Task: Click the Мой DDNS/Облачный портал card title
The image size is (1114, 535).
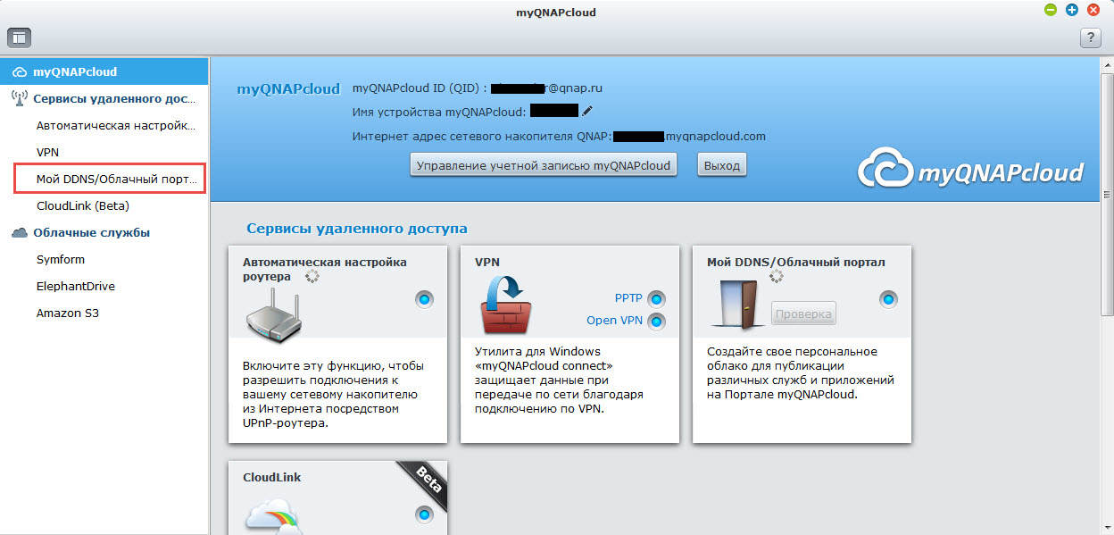Action: click(x=795, y=263)
